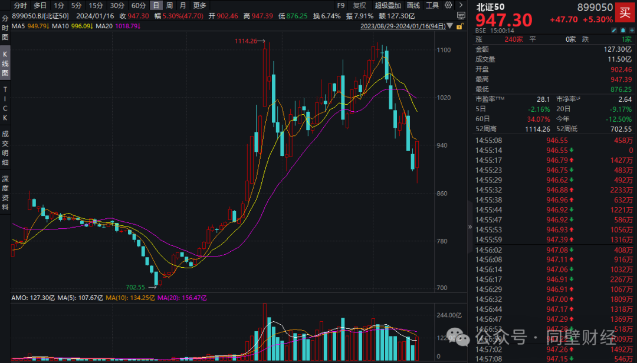The image size is (637, 363).
Task: Select the 日 daily chart tab
Action: (156, 5)
